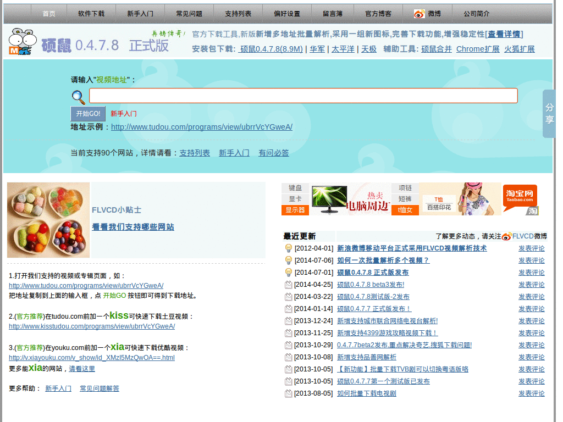Click the 太平洋 download mirror link
Screen dimensions: 563x422
(x=343, y=49)
